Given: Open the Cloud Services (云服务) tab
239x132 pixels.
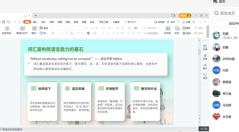Looking at the screenshot, I should pyautogui.click(x=116, y=22).
